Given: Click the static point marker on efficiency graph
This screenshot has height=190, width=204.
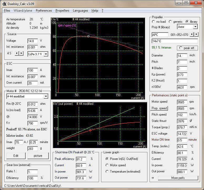Looking at the screenshot, I should (88, 36).
